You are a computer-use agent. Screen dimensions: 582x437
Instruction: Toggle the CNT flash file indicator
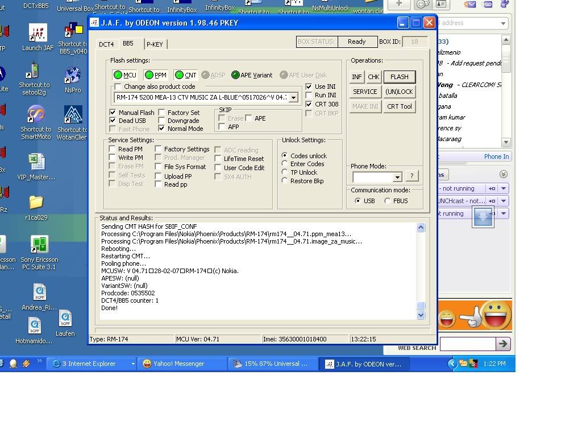(186, 75)
